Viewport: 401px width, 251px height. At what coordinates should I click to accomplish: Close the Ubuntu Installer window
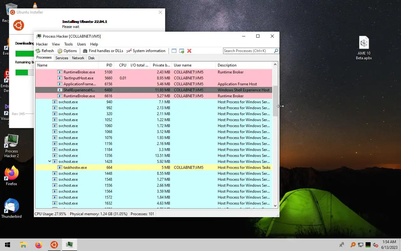(x=160, y=12)
